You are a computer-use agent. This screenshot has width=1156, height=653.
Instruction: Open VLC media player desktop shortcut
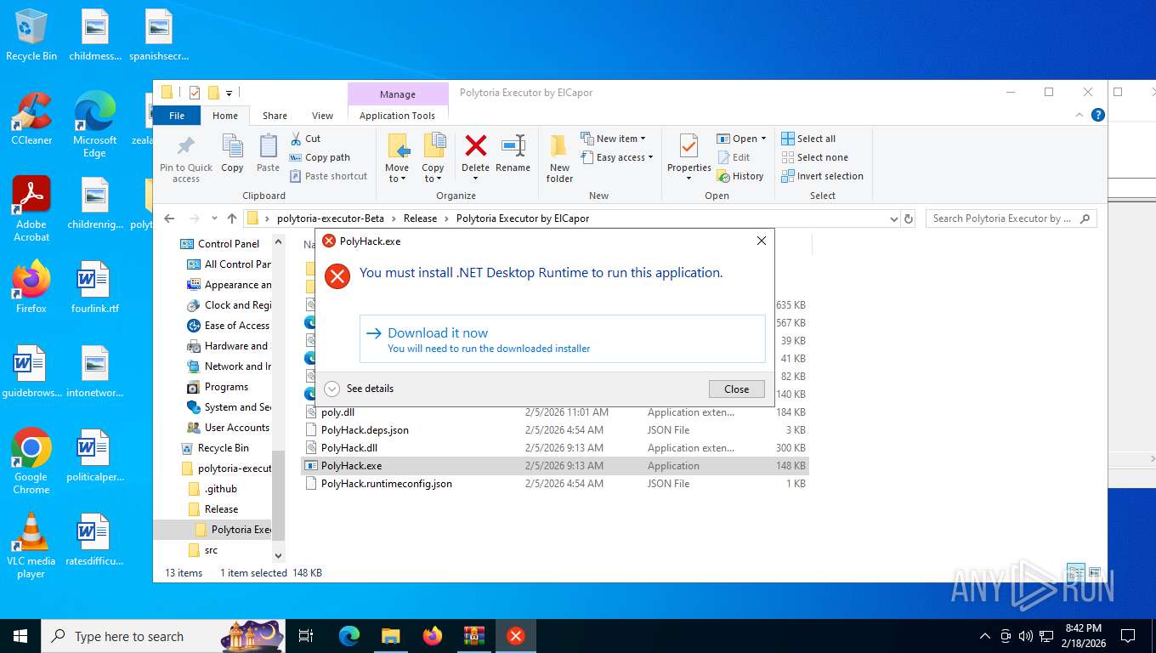pos(31,545)
